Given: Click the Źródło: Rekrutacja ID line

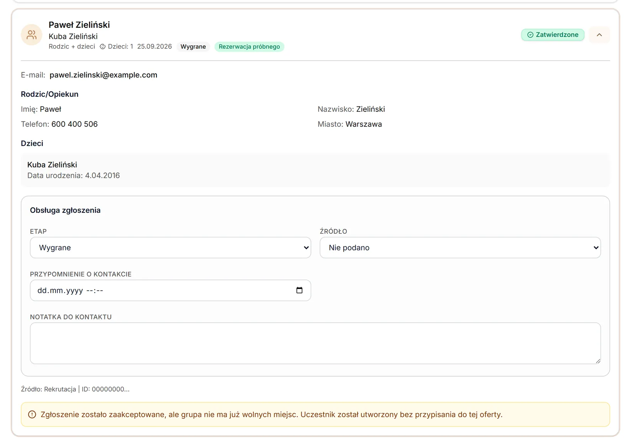Looking at the screenshot, I should [x=75, y=389].
